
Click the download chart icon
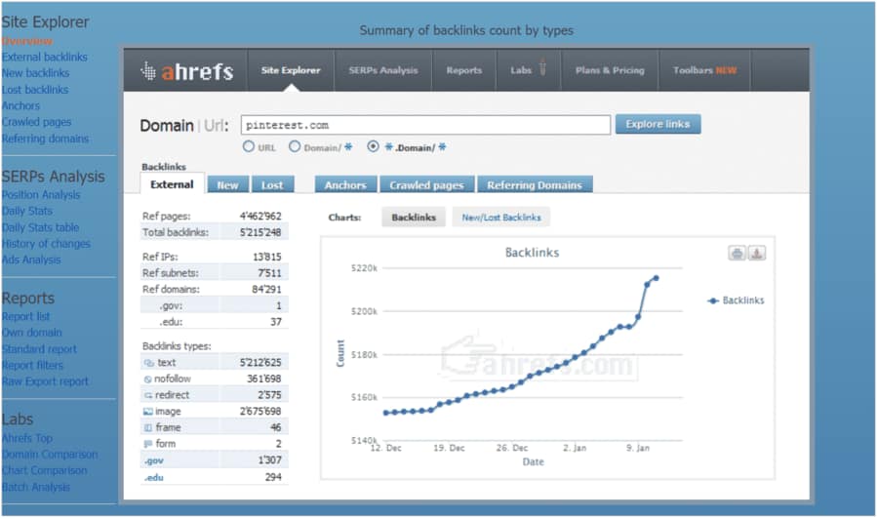[x=757, y=254]
